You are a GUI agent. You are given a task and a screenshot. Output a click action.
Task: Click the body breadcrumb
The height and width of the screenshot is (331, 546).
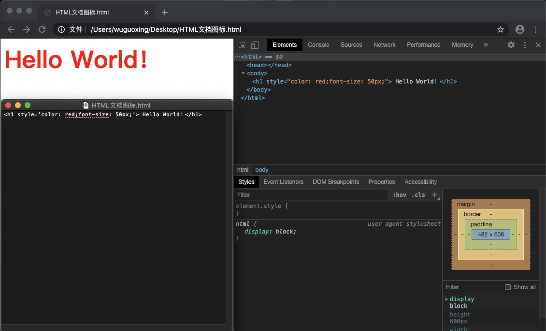(261, 170)
